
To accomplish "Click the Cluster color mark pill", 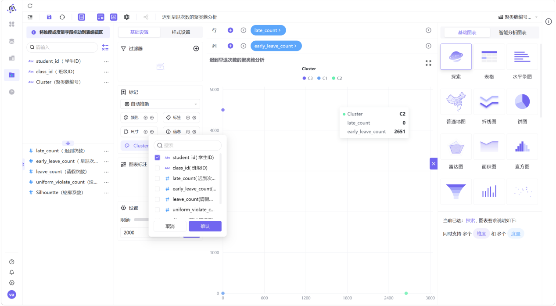I will pos(135,146).
